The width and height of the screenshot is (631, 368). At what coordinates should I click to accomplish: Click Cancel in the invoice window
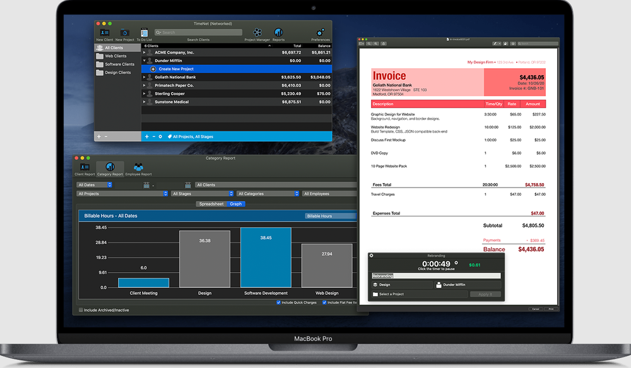pos(536,309)
